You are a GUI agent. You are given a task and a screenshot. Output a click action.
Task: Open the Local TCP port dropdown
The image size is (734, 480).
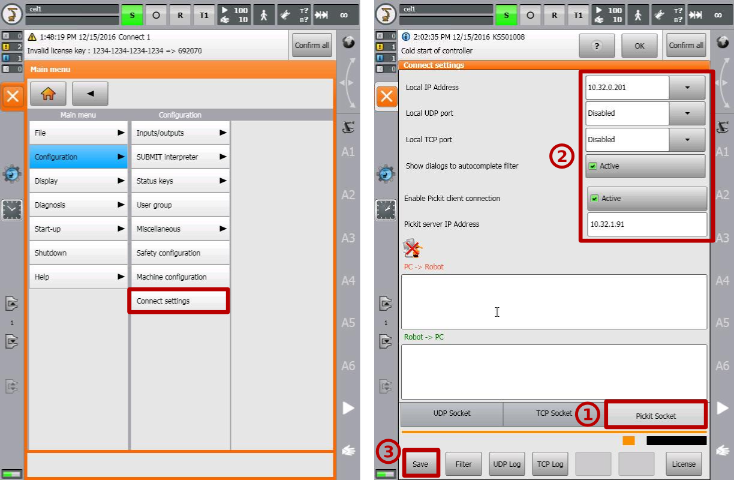687,140
